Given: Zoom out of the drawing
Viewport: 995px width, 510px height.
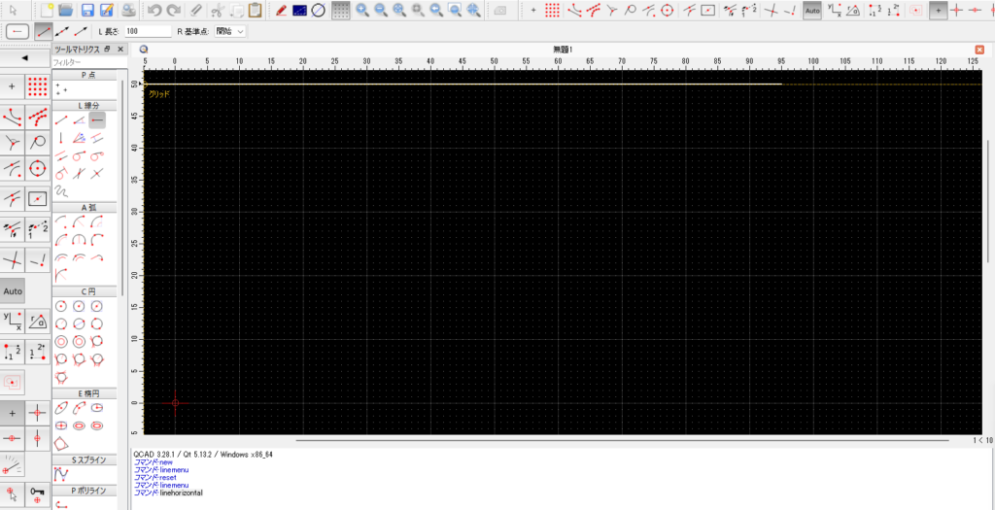Looking at the screenshot, I should tap(381, 10).
